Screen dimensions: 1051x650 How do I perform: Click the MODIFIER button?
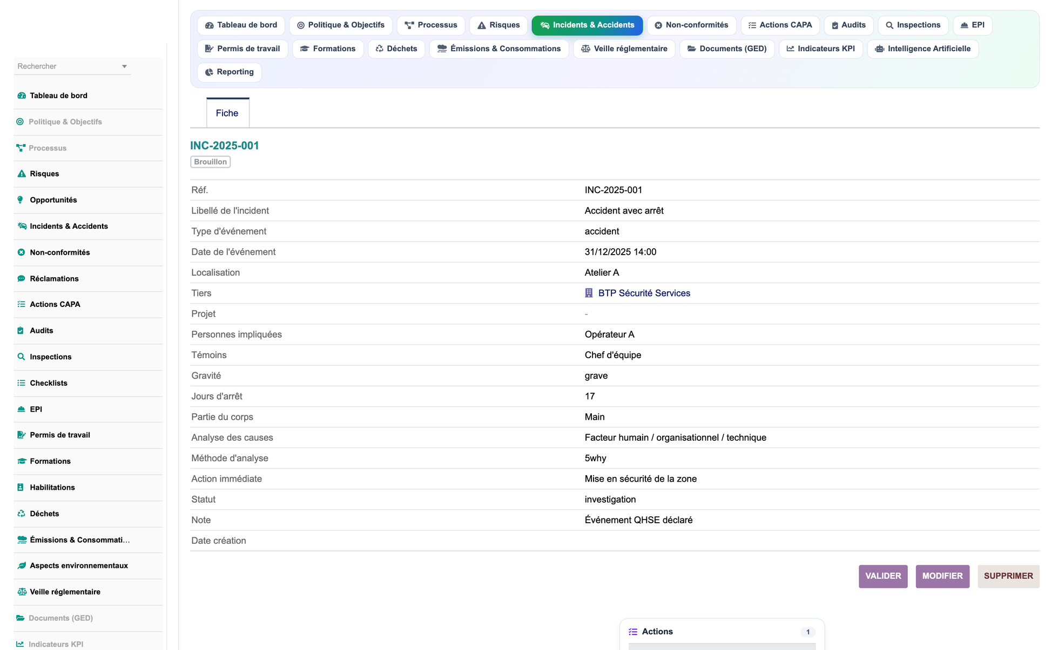942,576
